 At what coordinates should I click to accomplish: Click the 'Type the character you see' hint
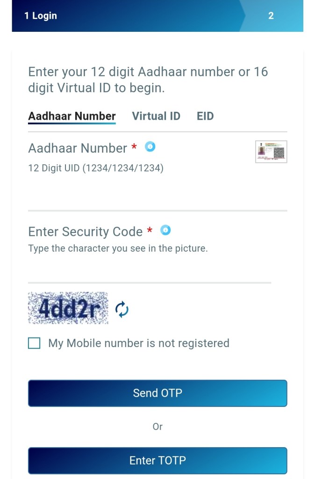pyautogui.click(x=118, y=248)
